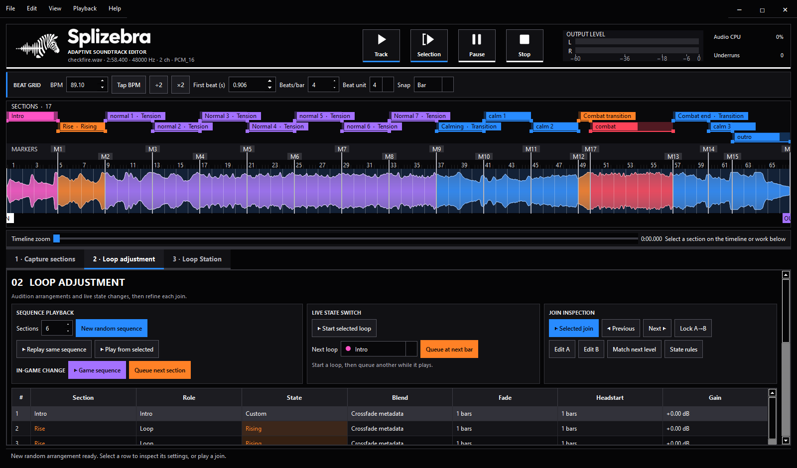Select the Loop adjustment tab
The width and height of the screenshot is (797, 468).
[x=124, y=259]
